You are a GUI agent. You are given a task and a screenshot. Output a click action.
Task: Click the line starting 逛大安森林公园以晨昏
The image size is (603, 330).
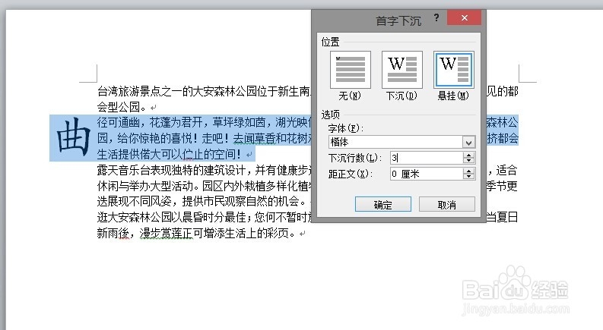click(x=204, y=217)
